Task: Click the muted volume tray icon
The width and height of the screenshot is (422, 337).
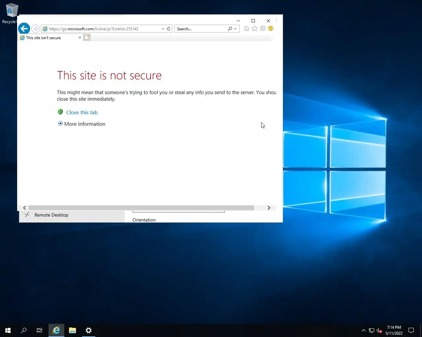Action: click(x=379, y=330)
